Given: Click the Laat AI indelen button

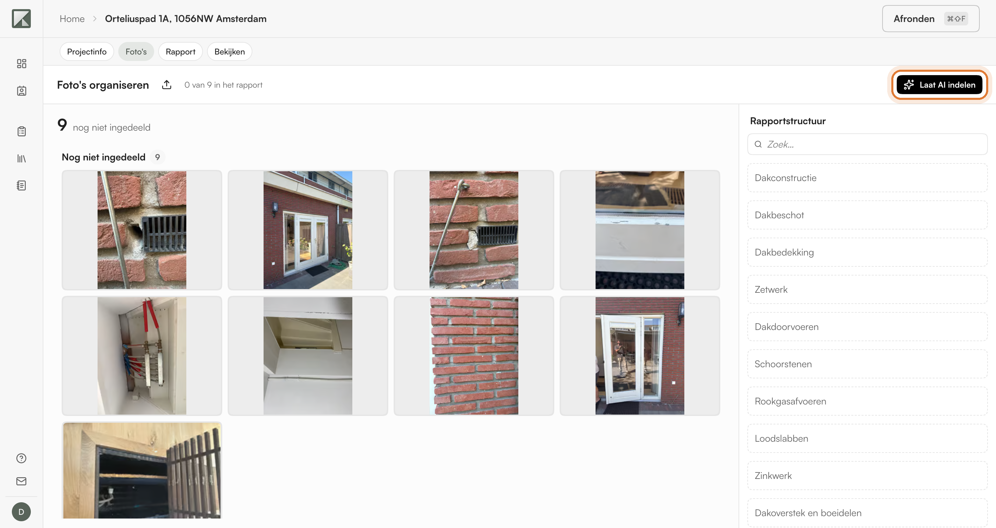Looking at the screenshot, I should (x=939, y=85).
